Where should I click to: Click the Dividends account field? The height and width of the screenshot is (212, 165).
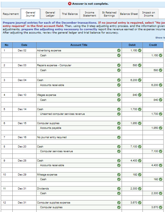coord(79,189)
